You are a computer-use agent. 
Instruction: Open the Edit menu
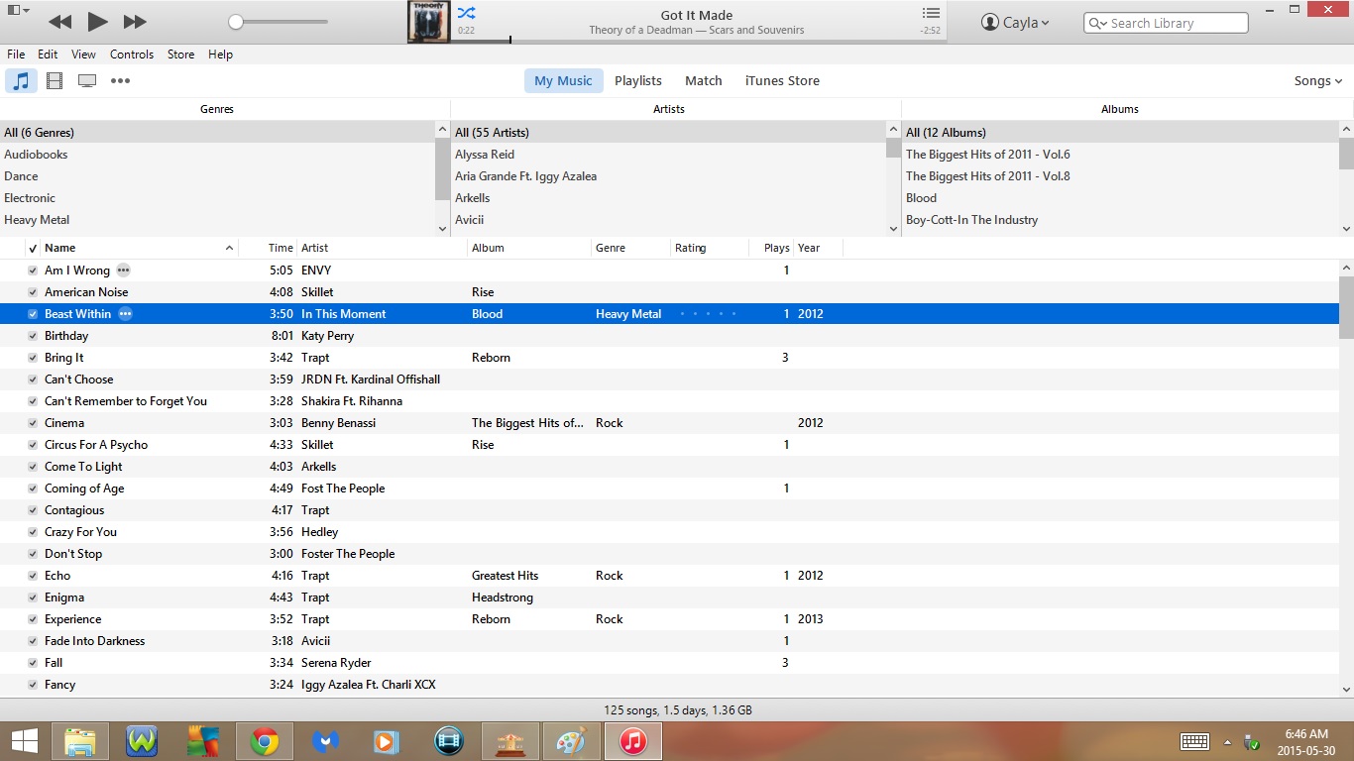48,54
